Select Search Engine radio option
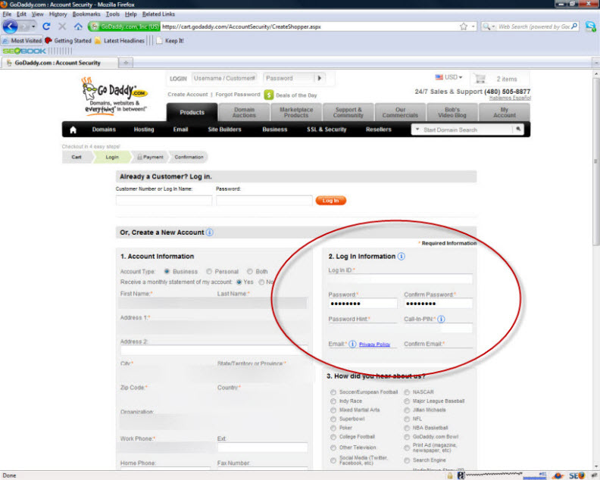Screen dimensions: 600x480 (407, 460)
